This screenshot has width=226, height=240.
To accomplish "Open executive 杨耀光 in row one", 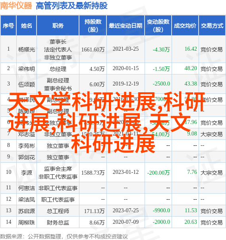I will 27,50.
